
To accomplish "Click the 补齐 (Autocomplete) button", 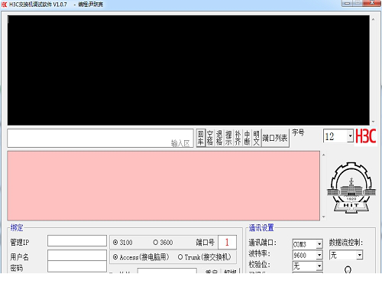I will pyautogui.click(x=238, y=138).
